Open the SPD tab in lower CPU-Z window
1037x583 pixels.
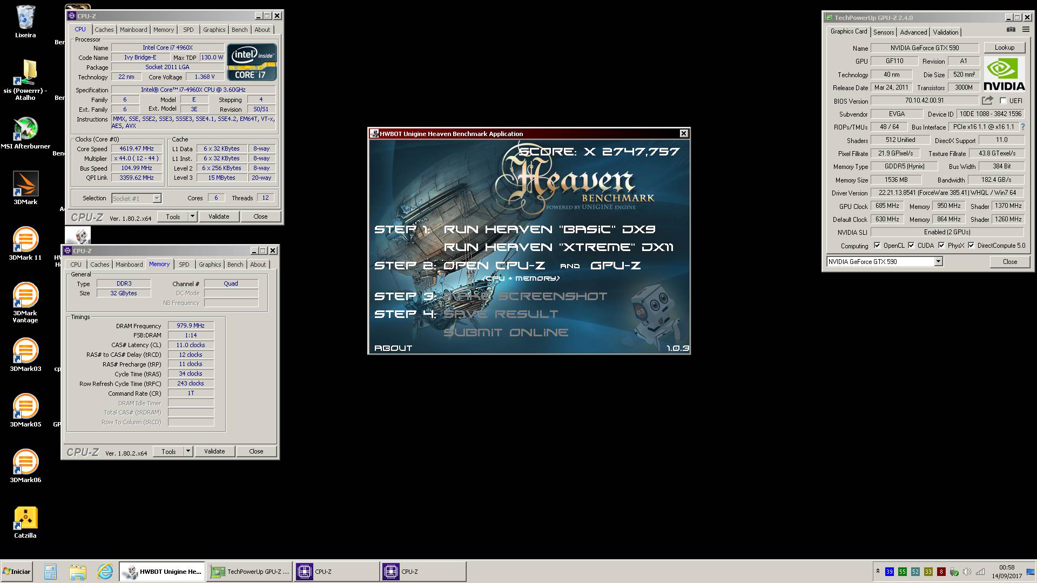click(x=184, y=265)
